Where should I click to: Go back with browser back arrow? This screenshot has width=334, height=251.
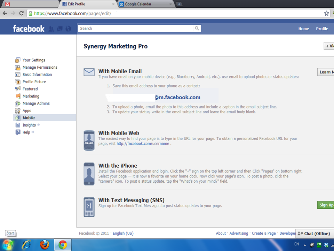coord(5,14)
